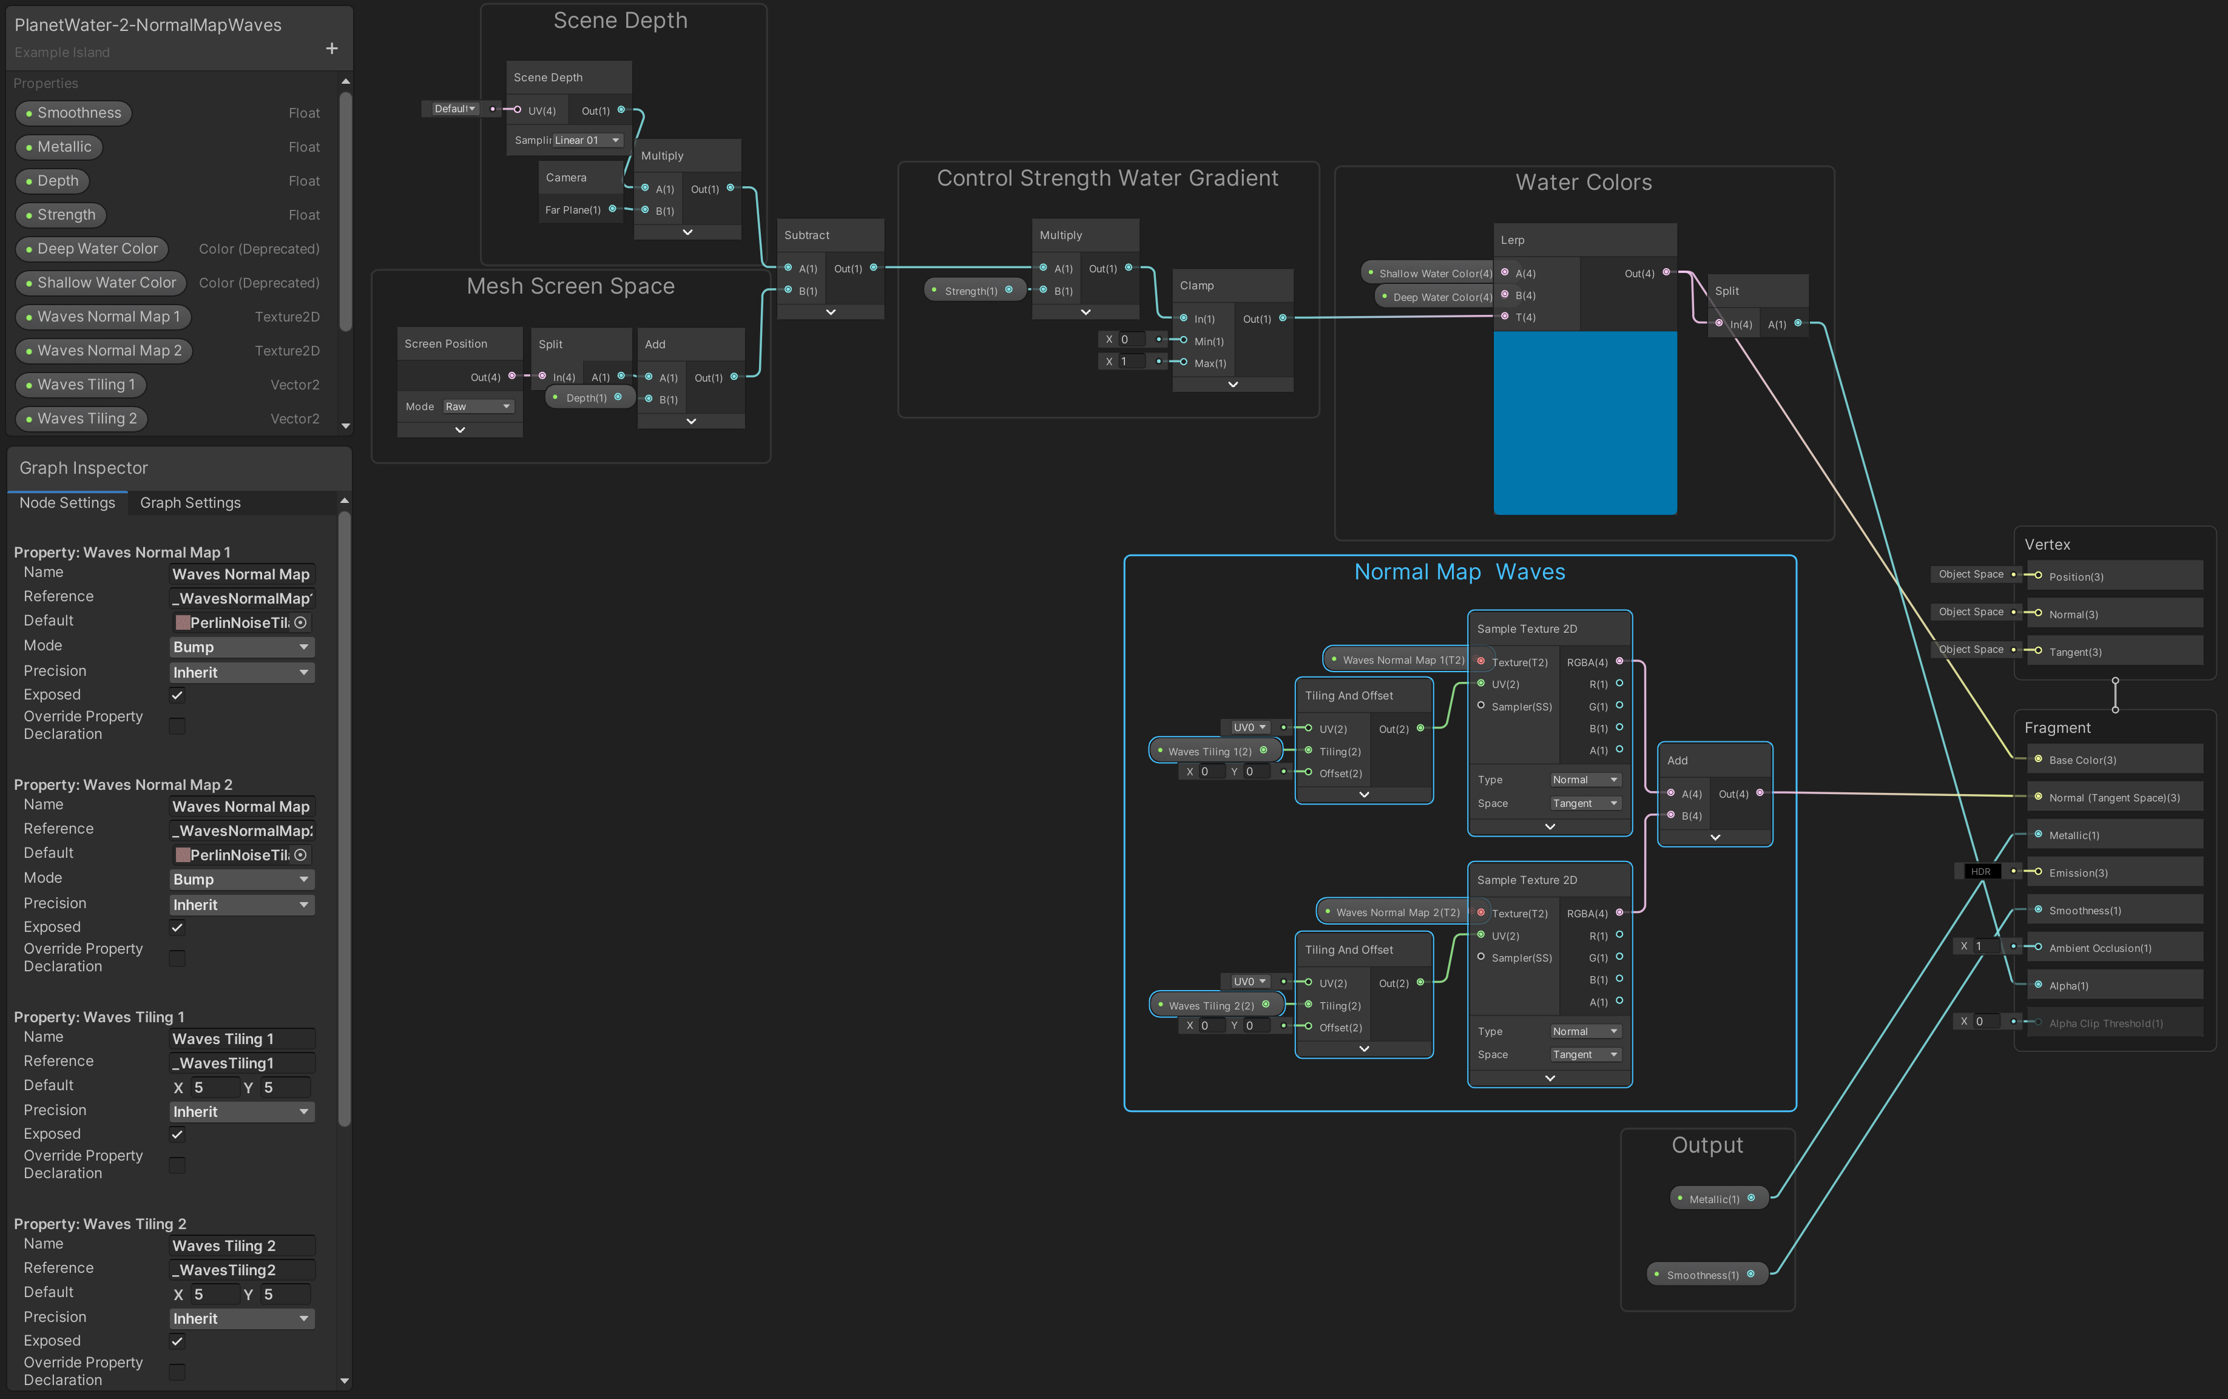Uncheck Exposed for Waves Normal Map 1
This screenshot has width=2228, height=1399.
[178, 695]
